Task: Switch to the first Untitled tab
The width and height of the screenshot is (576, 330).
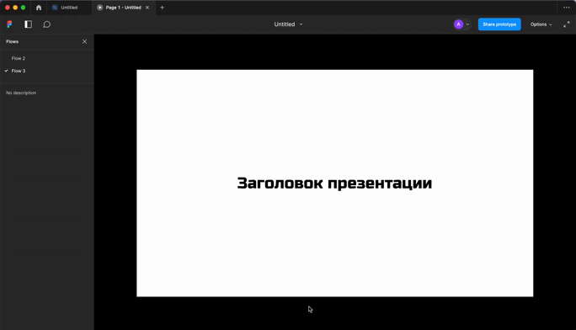Action: point(69,8)
